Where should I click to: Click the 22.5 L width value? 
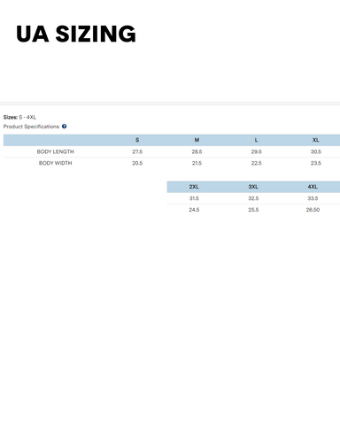point(256,163)
